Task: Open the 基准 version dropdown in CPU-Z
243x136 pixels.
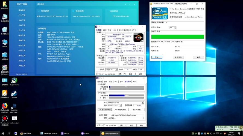Action: [x=125, y=103]
